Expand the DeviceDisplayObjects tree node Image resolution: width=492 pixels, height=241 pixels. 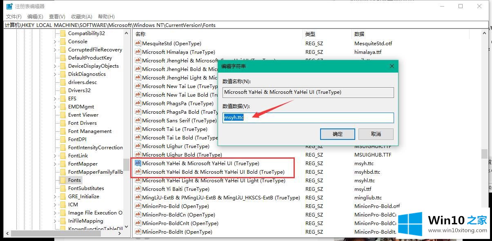click(55, 66)
